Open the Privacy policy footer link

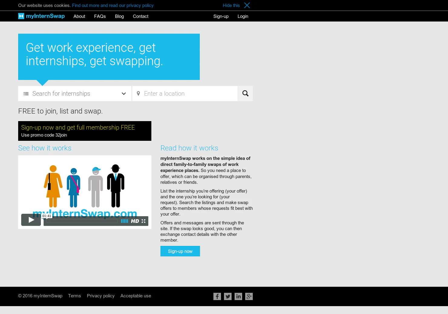click(100, 296)
